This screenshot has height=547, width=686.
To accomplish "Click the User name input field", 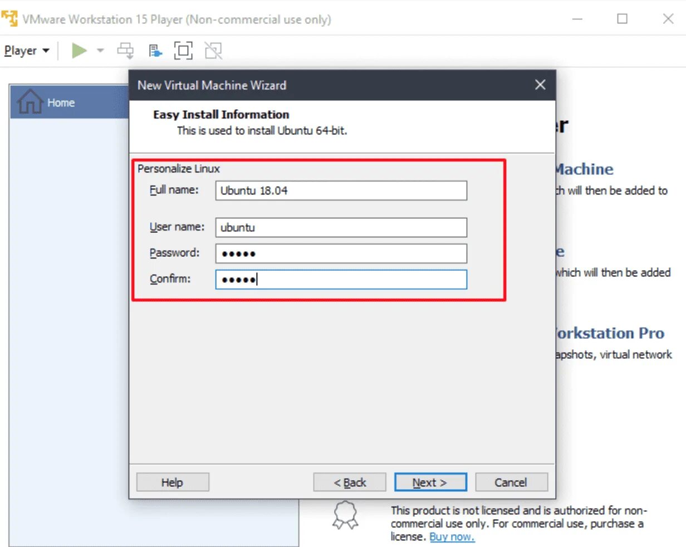I will (x=341, y=227).
